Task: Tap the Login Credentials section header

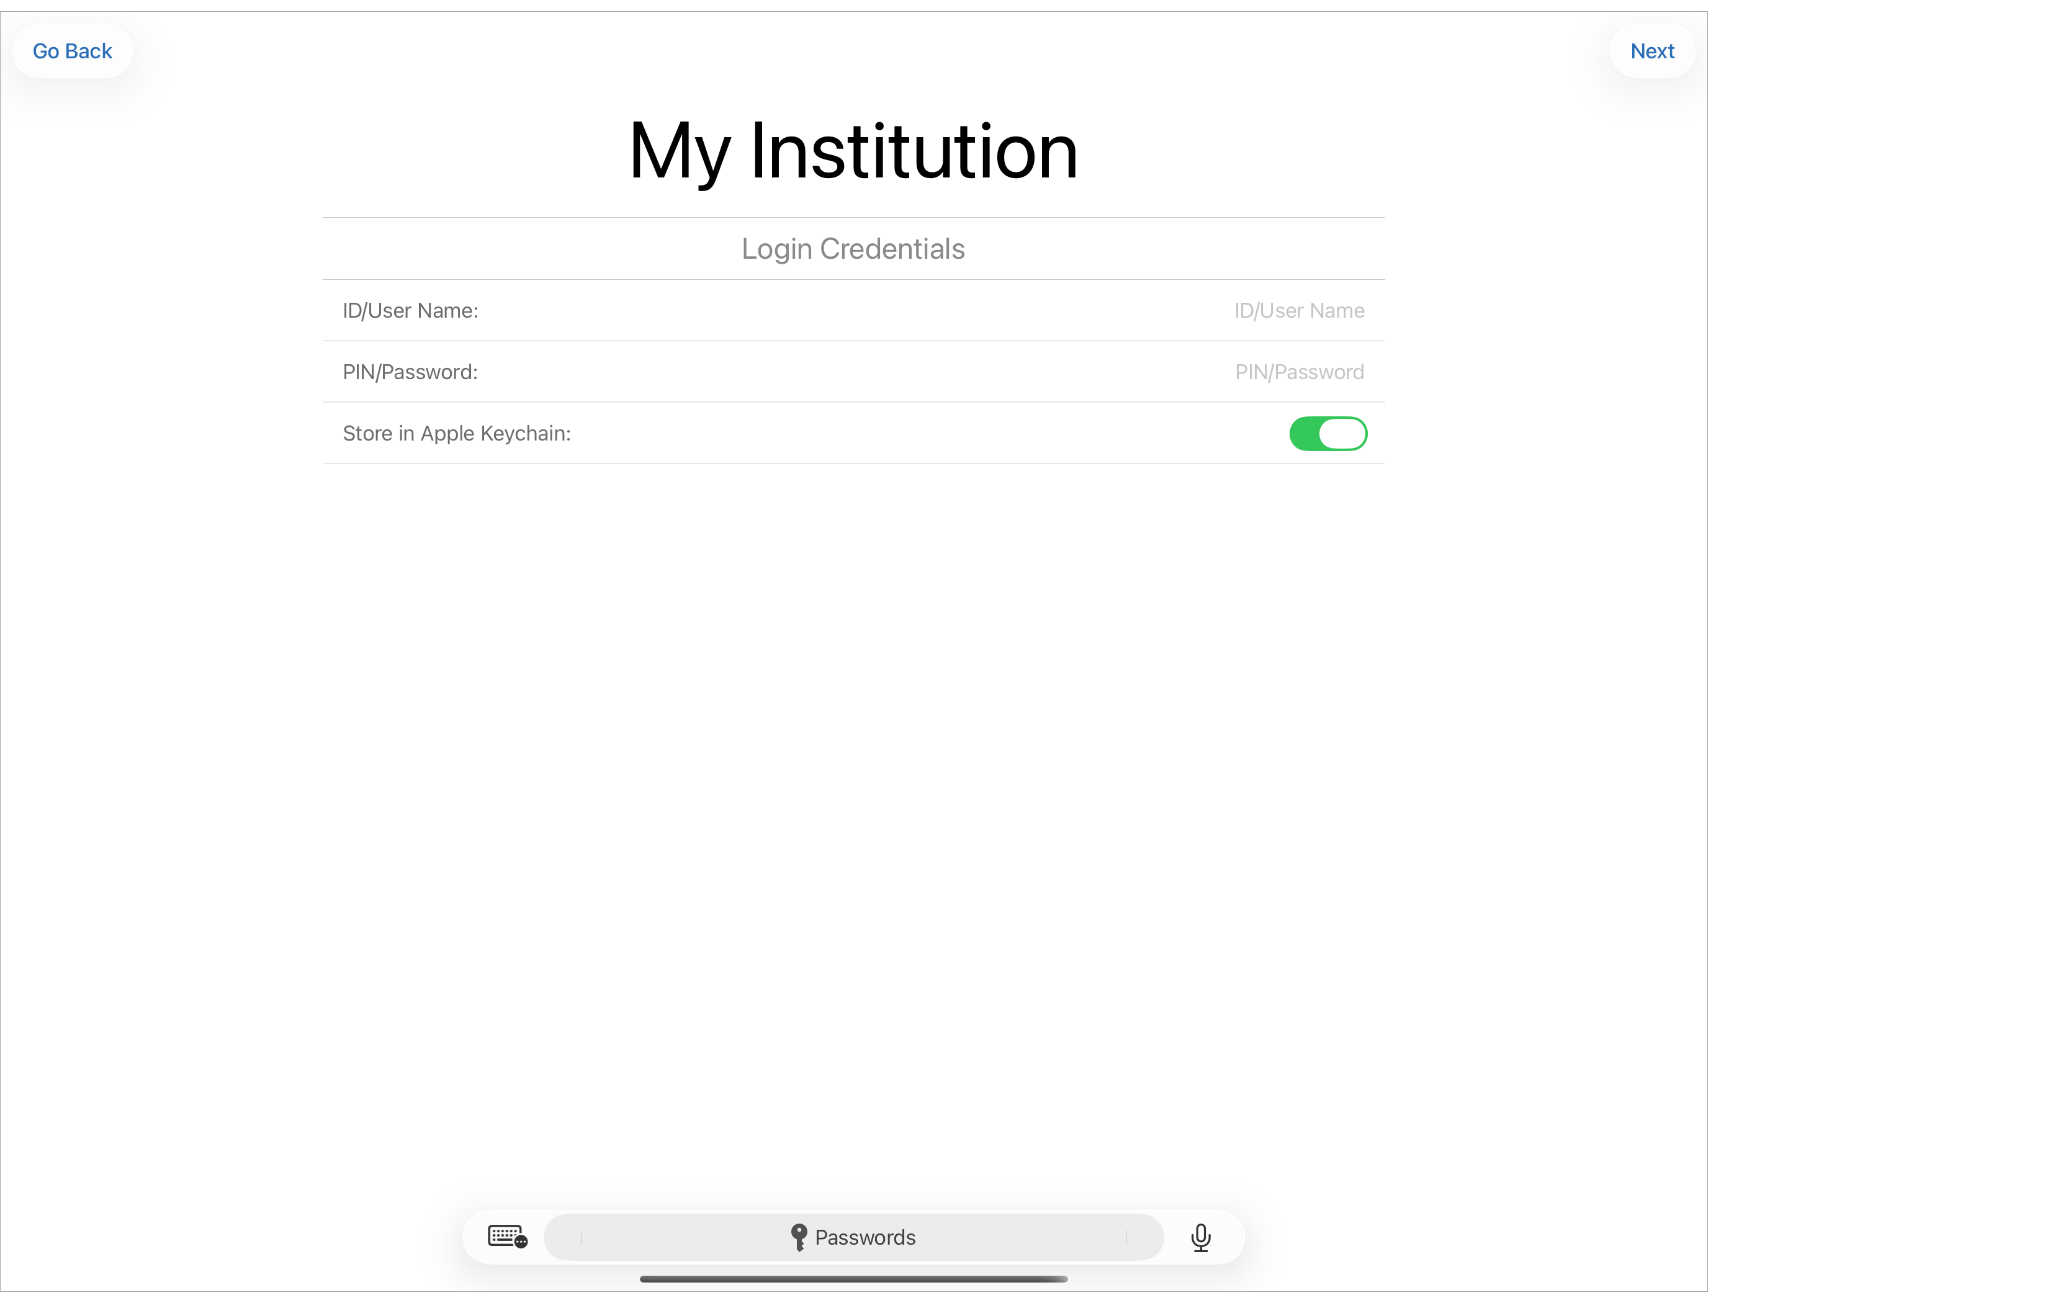Action: pos(852,248)
